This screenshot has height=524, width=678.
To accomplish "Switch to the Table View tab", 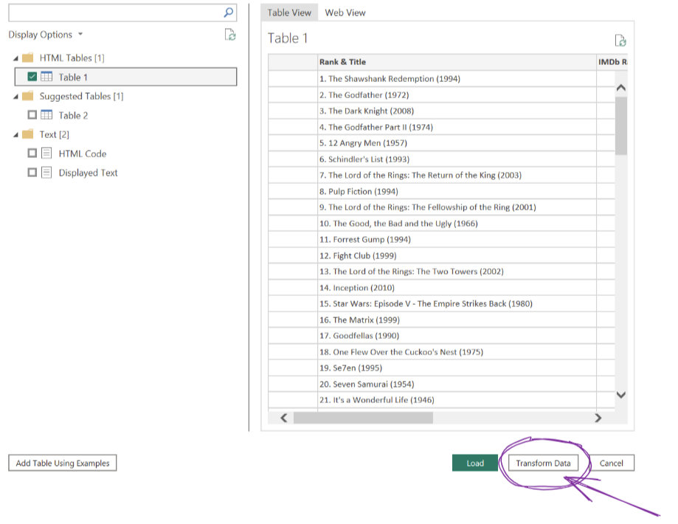I will tap(289, 13).
